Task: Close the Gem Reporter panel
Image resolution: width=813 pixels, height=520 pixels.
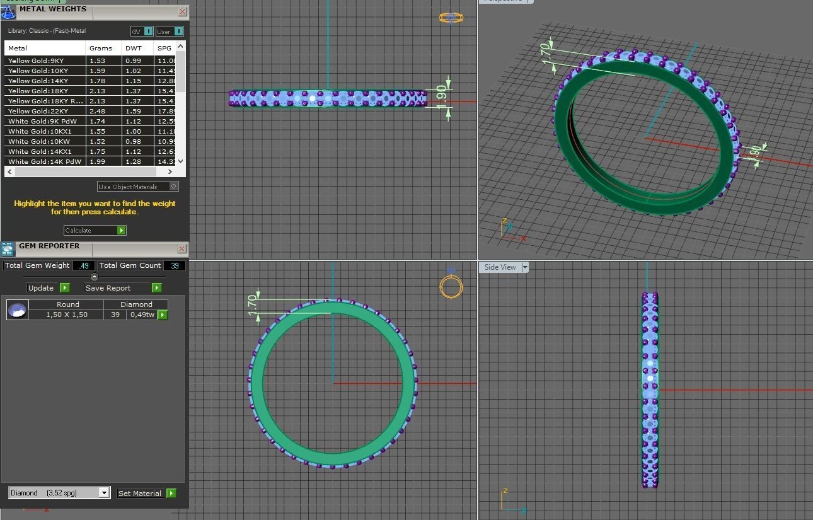Action: click(182, 249)
